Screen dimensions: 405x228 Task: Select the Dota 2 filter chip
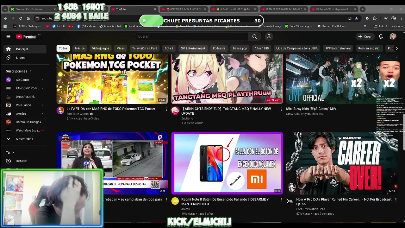[x=169, y=48]
